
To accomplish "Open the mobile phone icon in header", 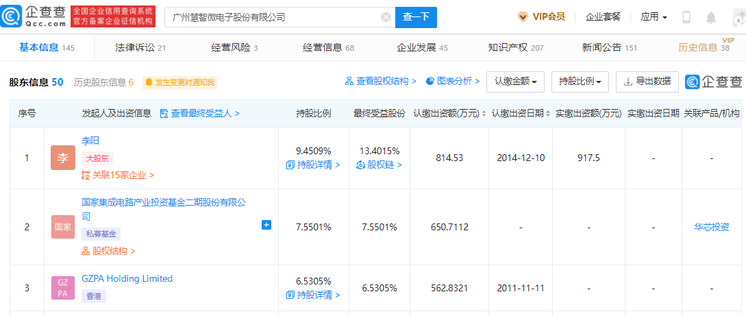I will pyautogui.click(x=686, y=18).
